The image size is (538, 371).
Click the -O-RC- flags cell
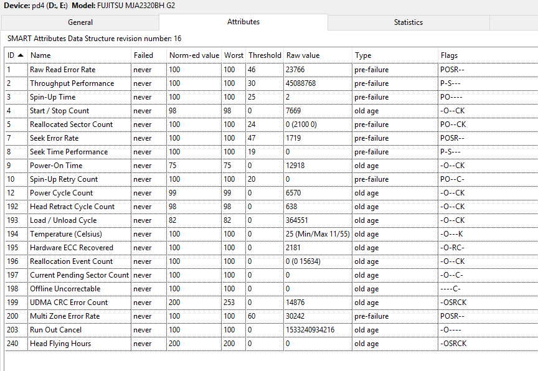click(452, 248)
